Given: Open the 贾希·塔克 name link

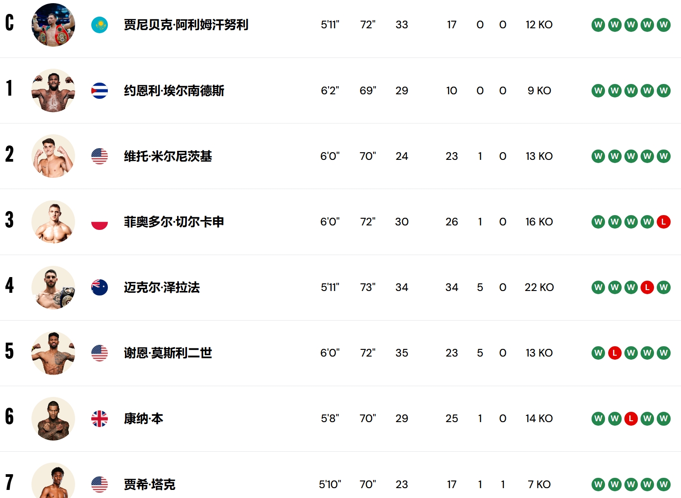Looking at the screenshot, I should coord(149,484).
